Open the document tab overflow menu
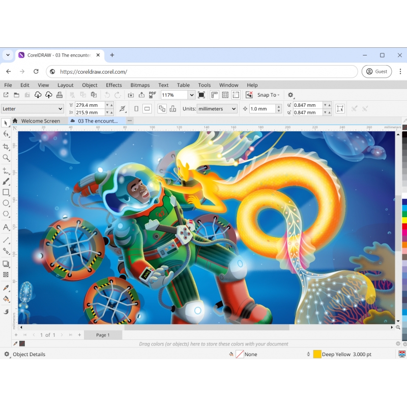 [x=130, y=121]
